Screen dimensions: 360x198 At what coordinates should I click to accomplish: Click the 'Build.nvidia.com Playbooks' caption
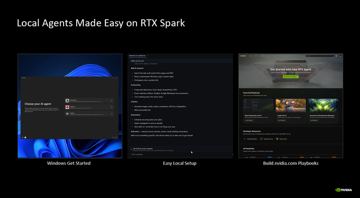click(291, 163)
